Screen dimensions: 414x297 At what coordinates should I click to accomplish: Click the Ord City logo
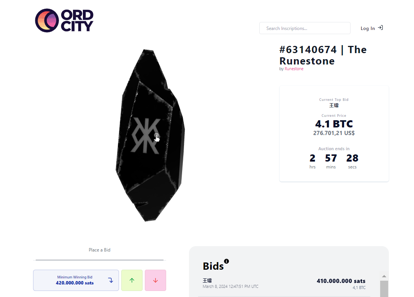pyautogui.click(x=64, y=20)
